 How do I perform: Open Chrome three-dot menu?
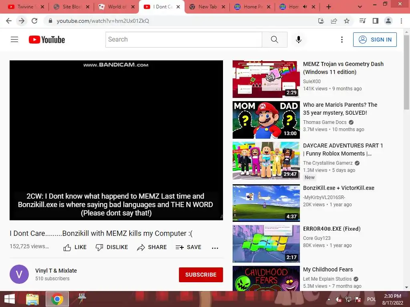[401, 21]
